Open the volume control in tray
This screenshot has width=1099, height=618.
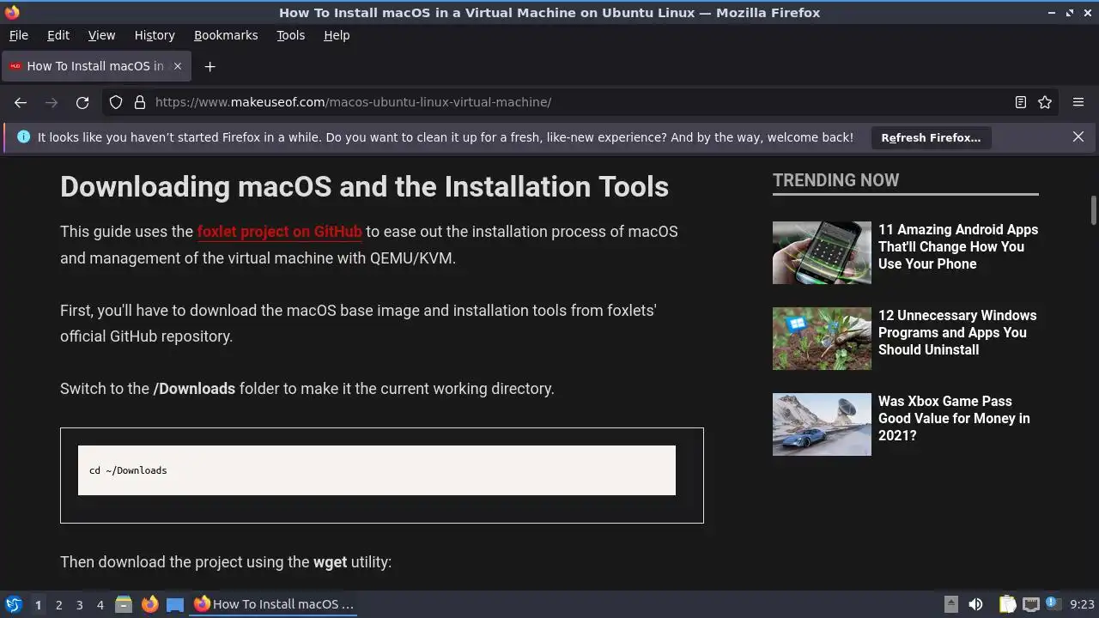tap(975, 604)
